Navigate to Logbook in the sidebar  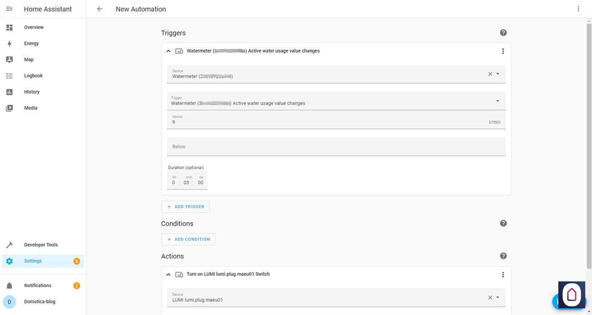(x=33, y=76)
